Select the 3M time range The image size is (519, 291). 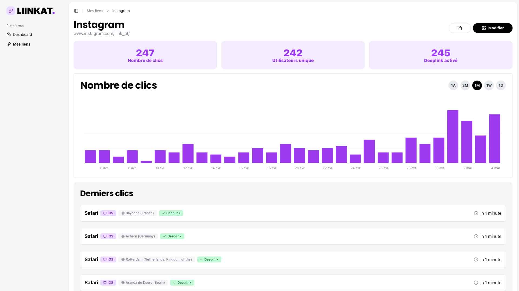click(465, 85)
